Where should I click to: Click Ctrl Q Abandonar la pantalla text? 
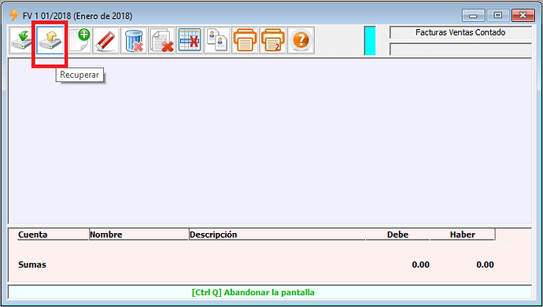[253, 293]
